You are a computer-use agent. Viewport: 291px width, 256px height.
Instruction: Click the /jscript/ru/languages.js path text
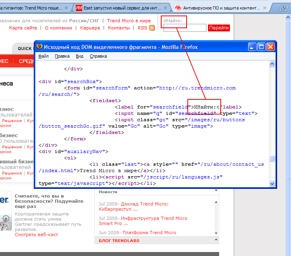pos(181,177)
